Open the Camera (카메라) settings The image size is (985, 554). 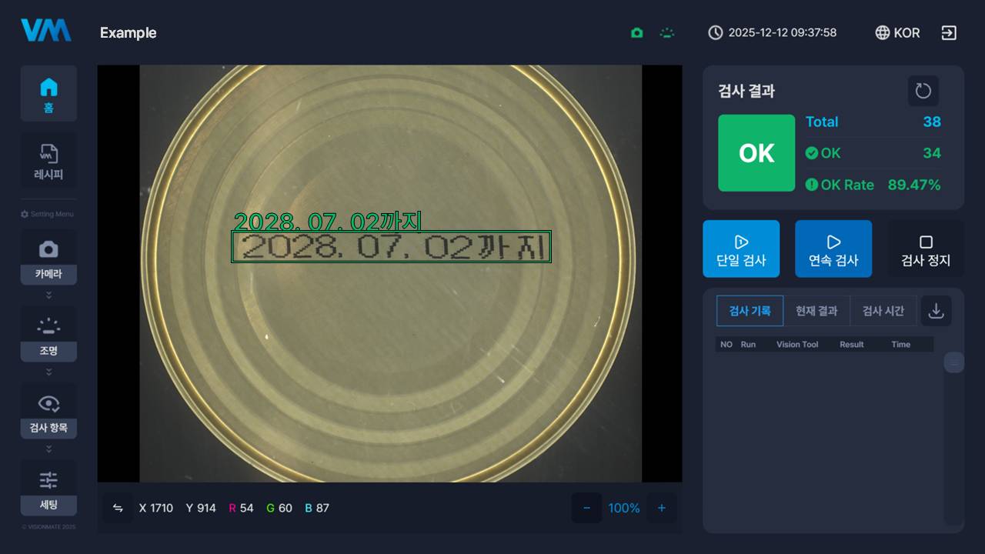[48, 257]
